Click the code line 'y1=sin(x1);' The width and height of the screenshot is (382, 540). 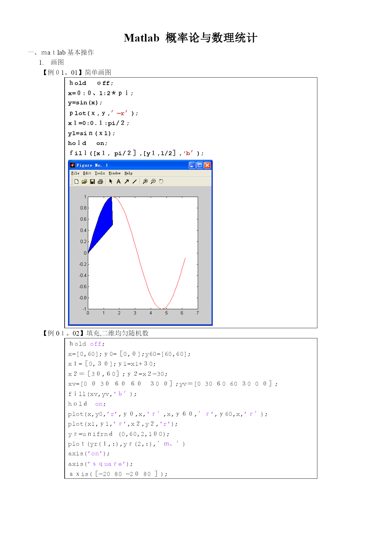91,133
